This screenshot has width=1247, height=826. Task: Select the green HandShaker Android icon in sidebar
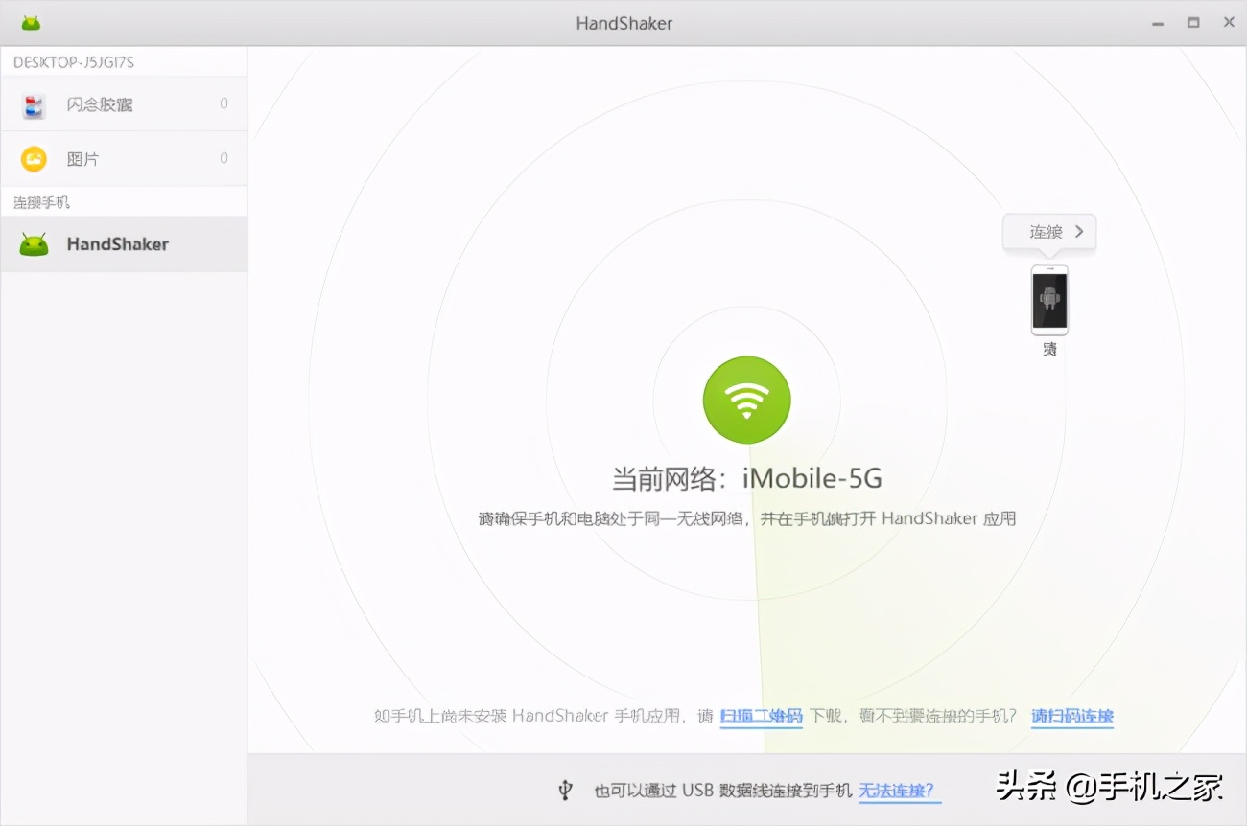pos(33,244)
